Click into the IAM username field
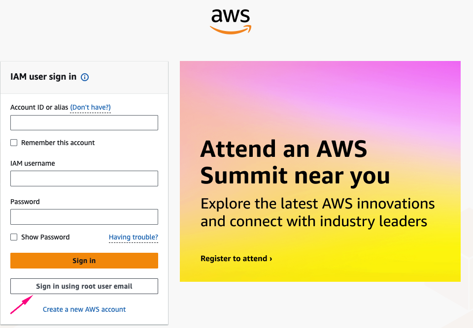 tap(84, 179)
